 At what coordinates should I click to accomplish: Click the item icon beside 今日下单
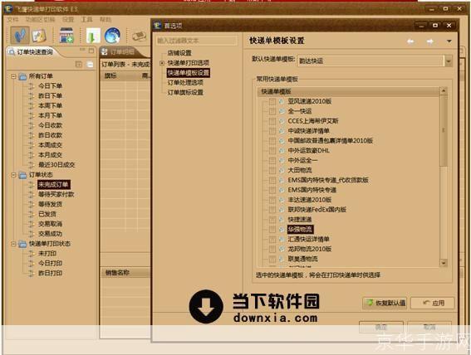32,86
